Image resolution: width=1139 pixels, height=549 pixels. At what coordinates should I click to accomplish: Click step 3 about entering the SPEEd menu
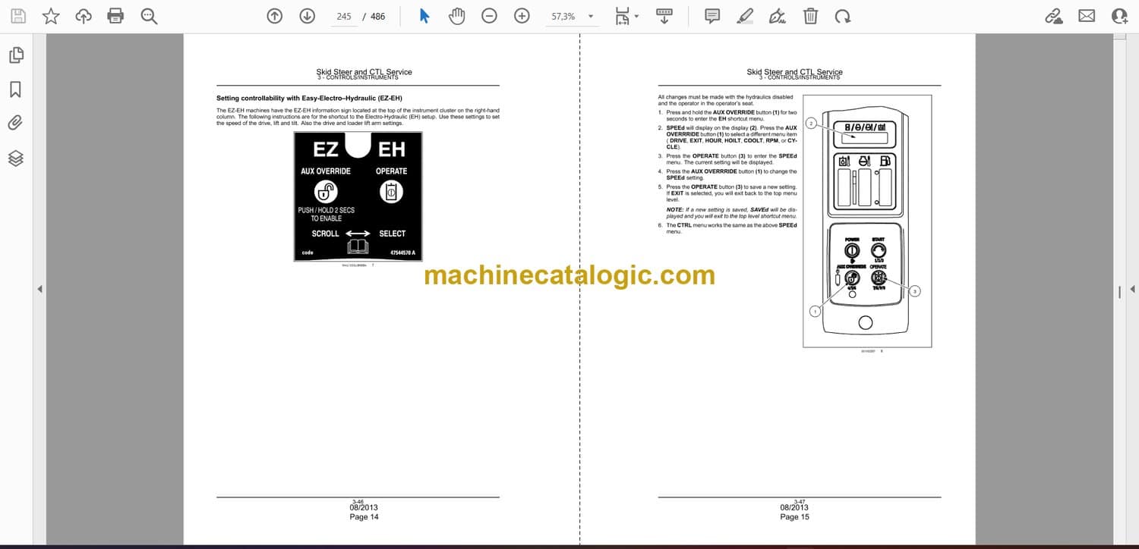coord(727,159)
